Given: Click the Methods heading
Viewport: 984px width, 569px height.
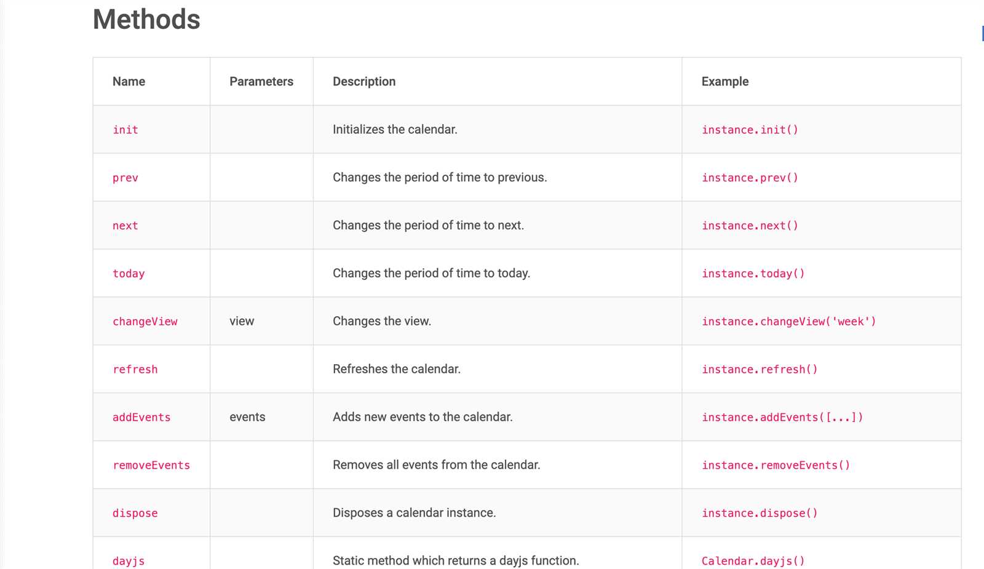Looking at the screenshot, I should [146, 19].
